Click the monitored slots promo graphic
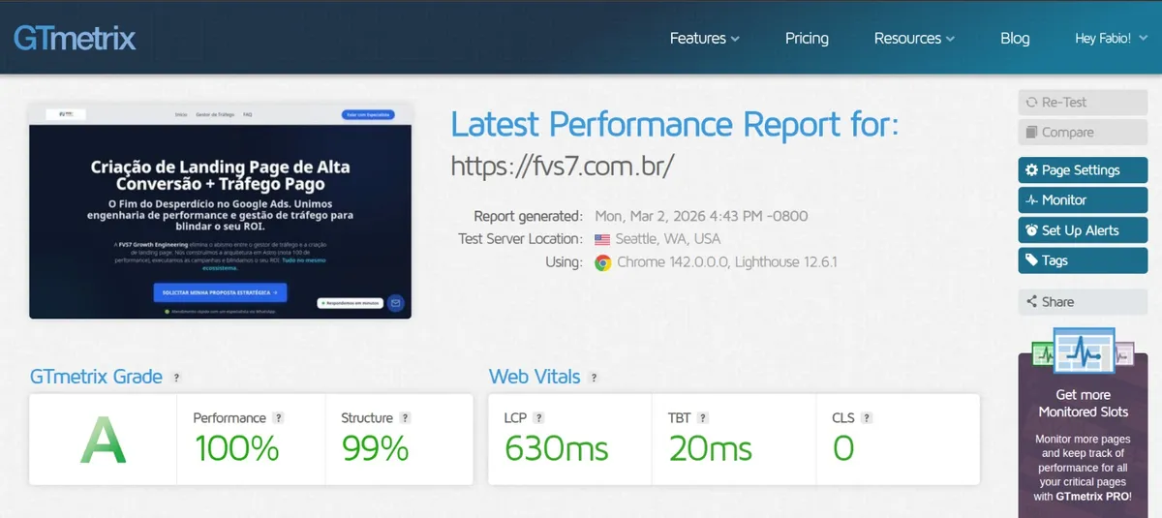 (1084, 351)
